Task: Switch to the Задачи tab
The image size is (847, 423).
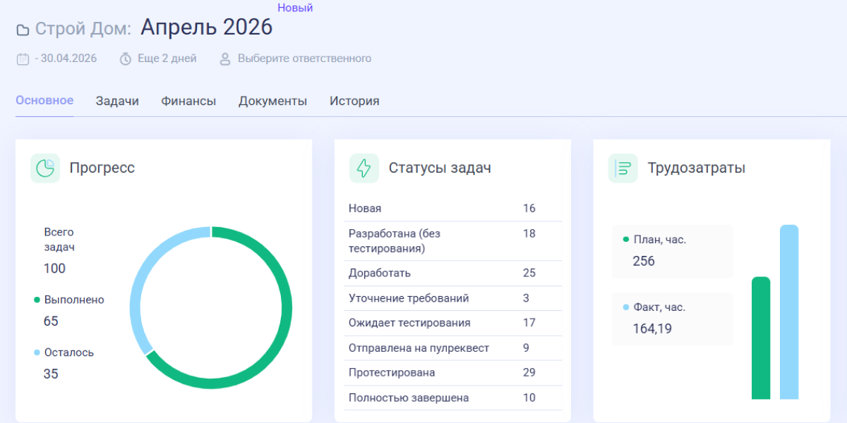Action: [x=117, y=101]
